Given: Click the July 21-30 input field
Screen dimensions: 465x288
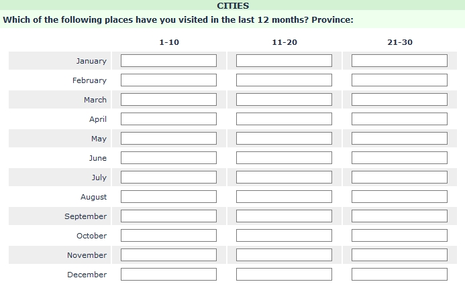Looking at the screenshot, I should point(399,177).
